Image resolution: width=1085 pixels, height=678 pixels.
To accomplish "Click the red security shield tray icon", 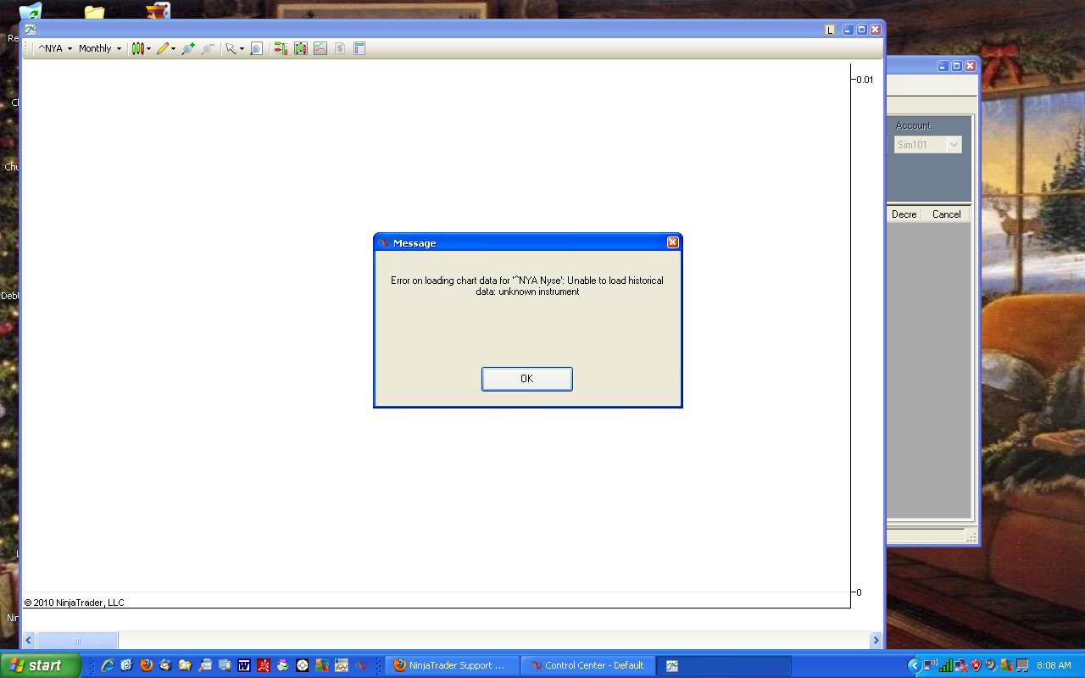I will click(976, 665).
